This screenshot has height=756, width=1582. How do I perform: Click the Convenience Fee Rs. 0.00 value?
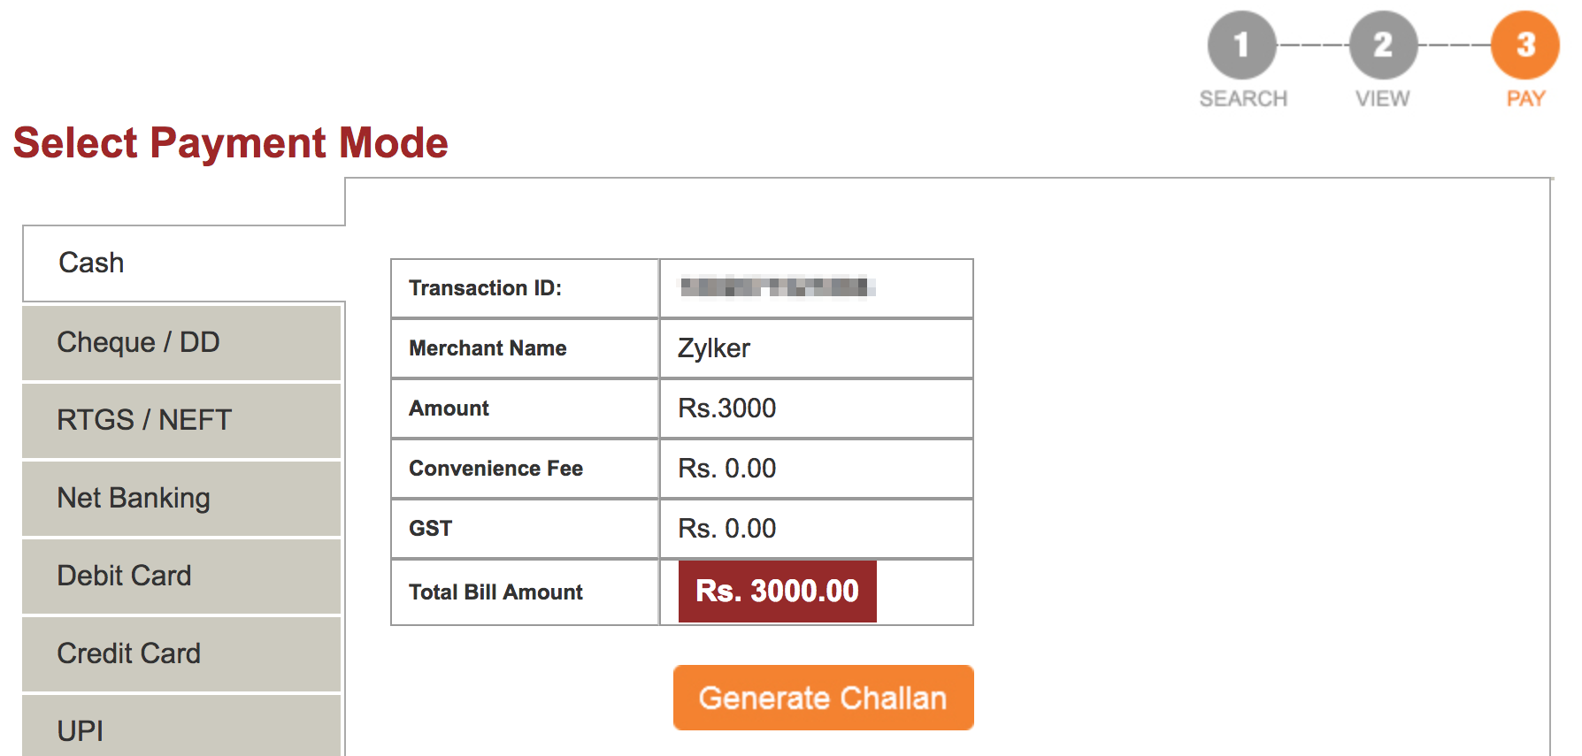[726, 469]
